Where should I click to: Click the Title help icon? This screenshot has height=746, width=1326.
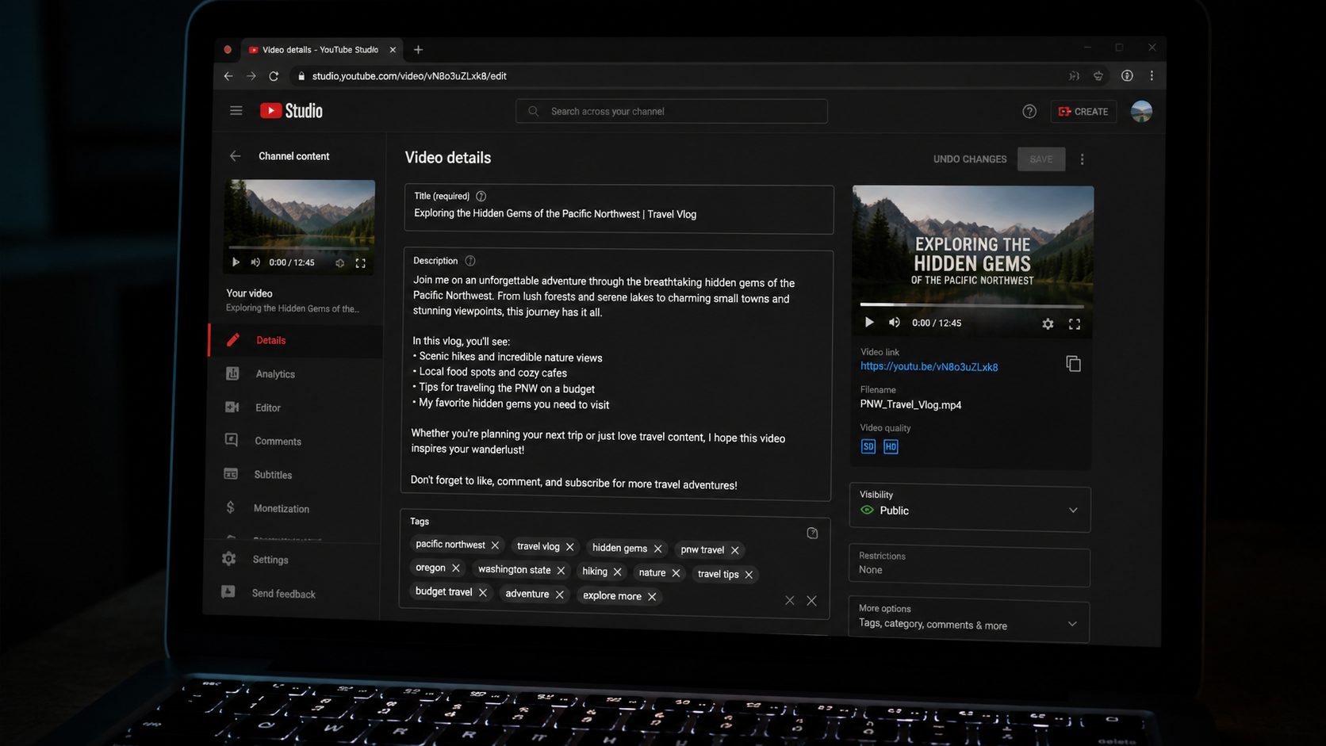tap(481, 196)
